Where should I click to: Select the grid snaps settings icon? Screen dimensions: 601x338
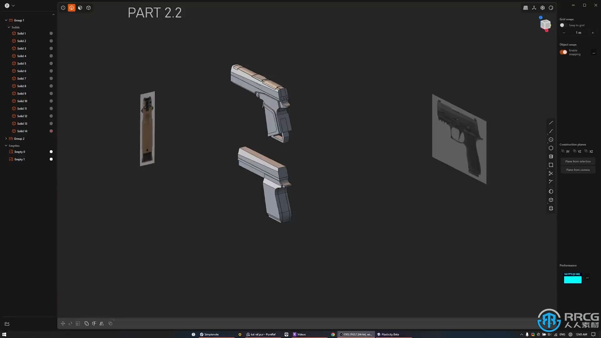pyautogui.click(x=526, y=8)
